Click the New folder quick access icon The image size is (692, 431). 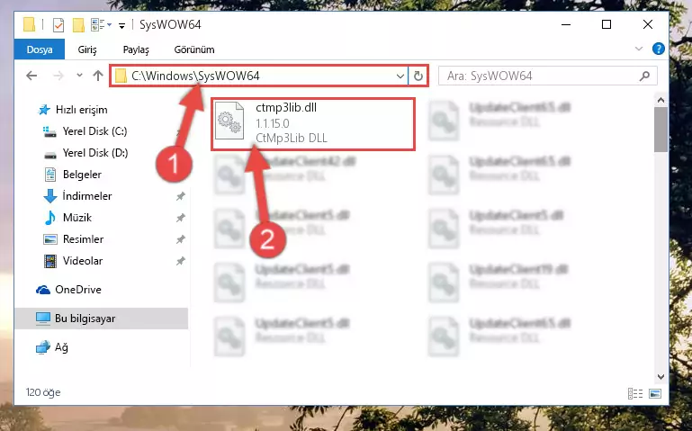(x=78, y=25)
